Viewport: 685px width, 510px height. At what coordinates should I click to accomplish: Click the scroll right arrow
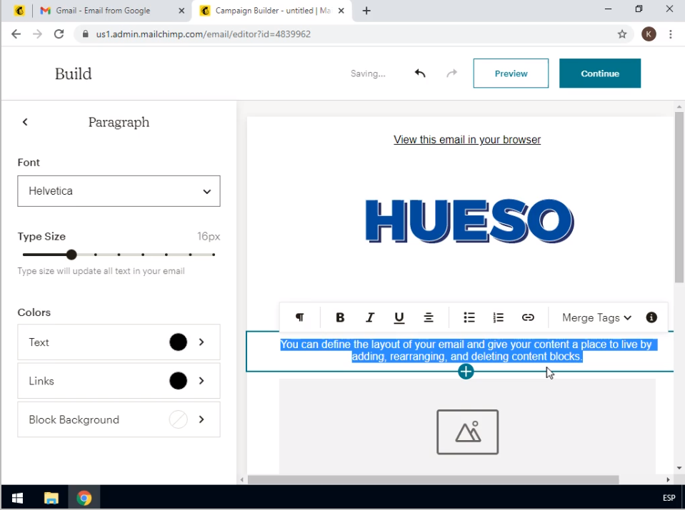(x=668, y=479)
